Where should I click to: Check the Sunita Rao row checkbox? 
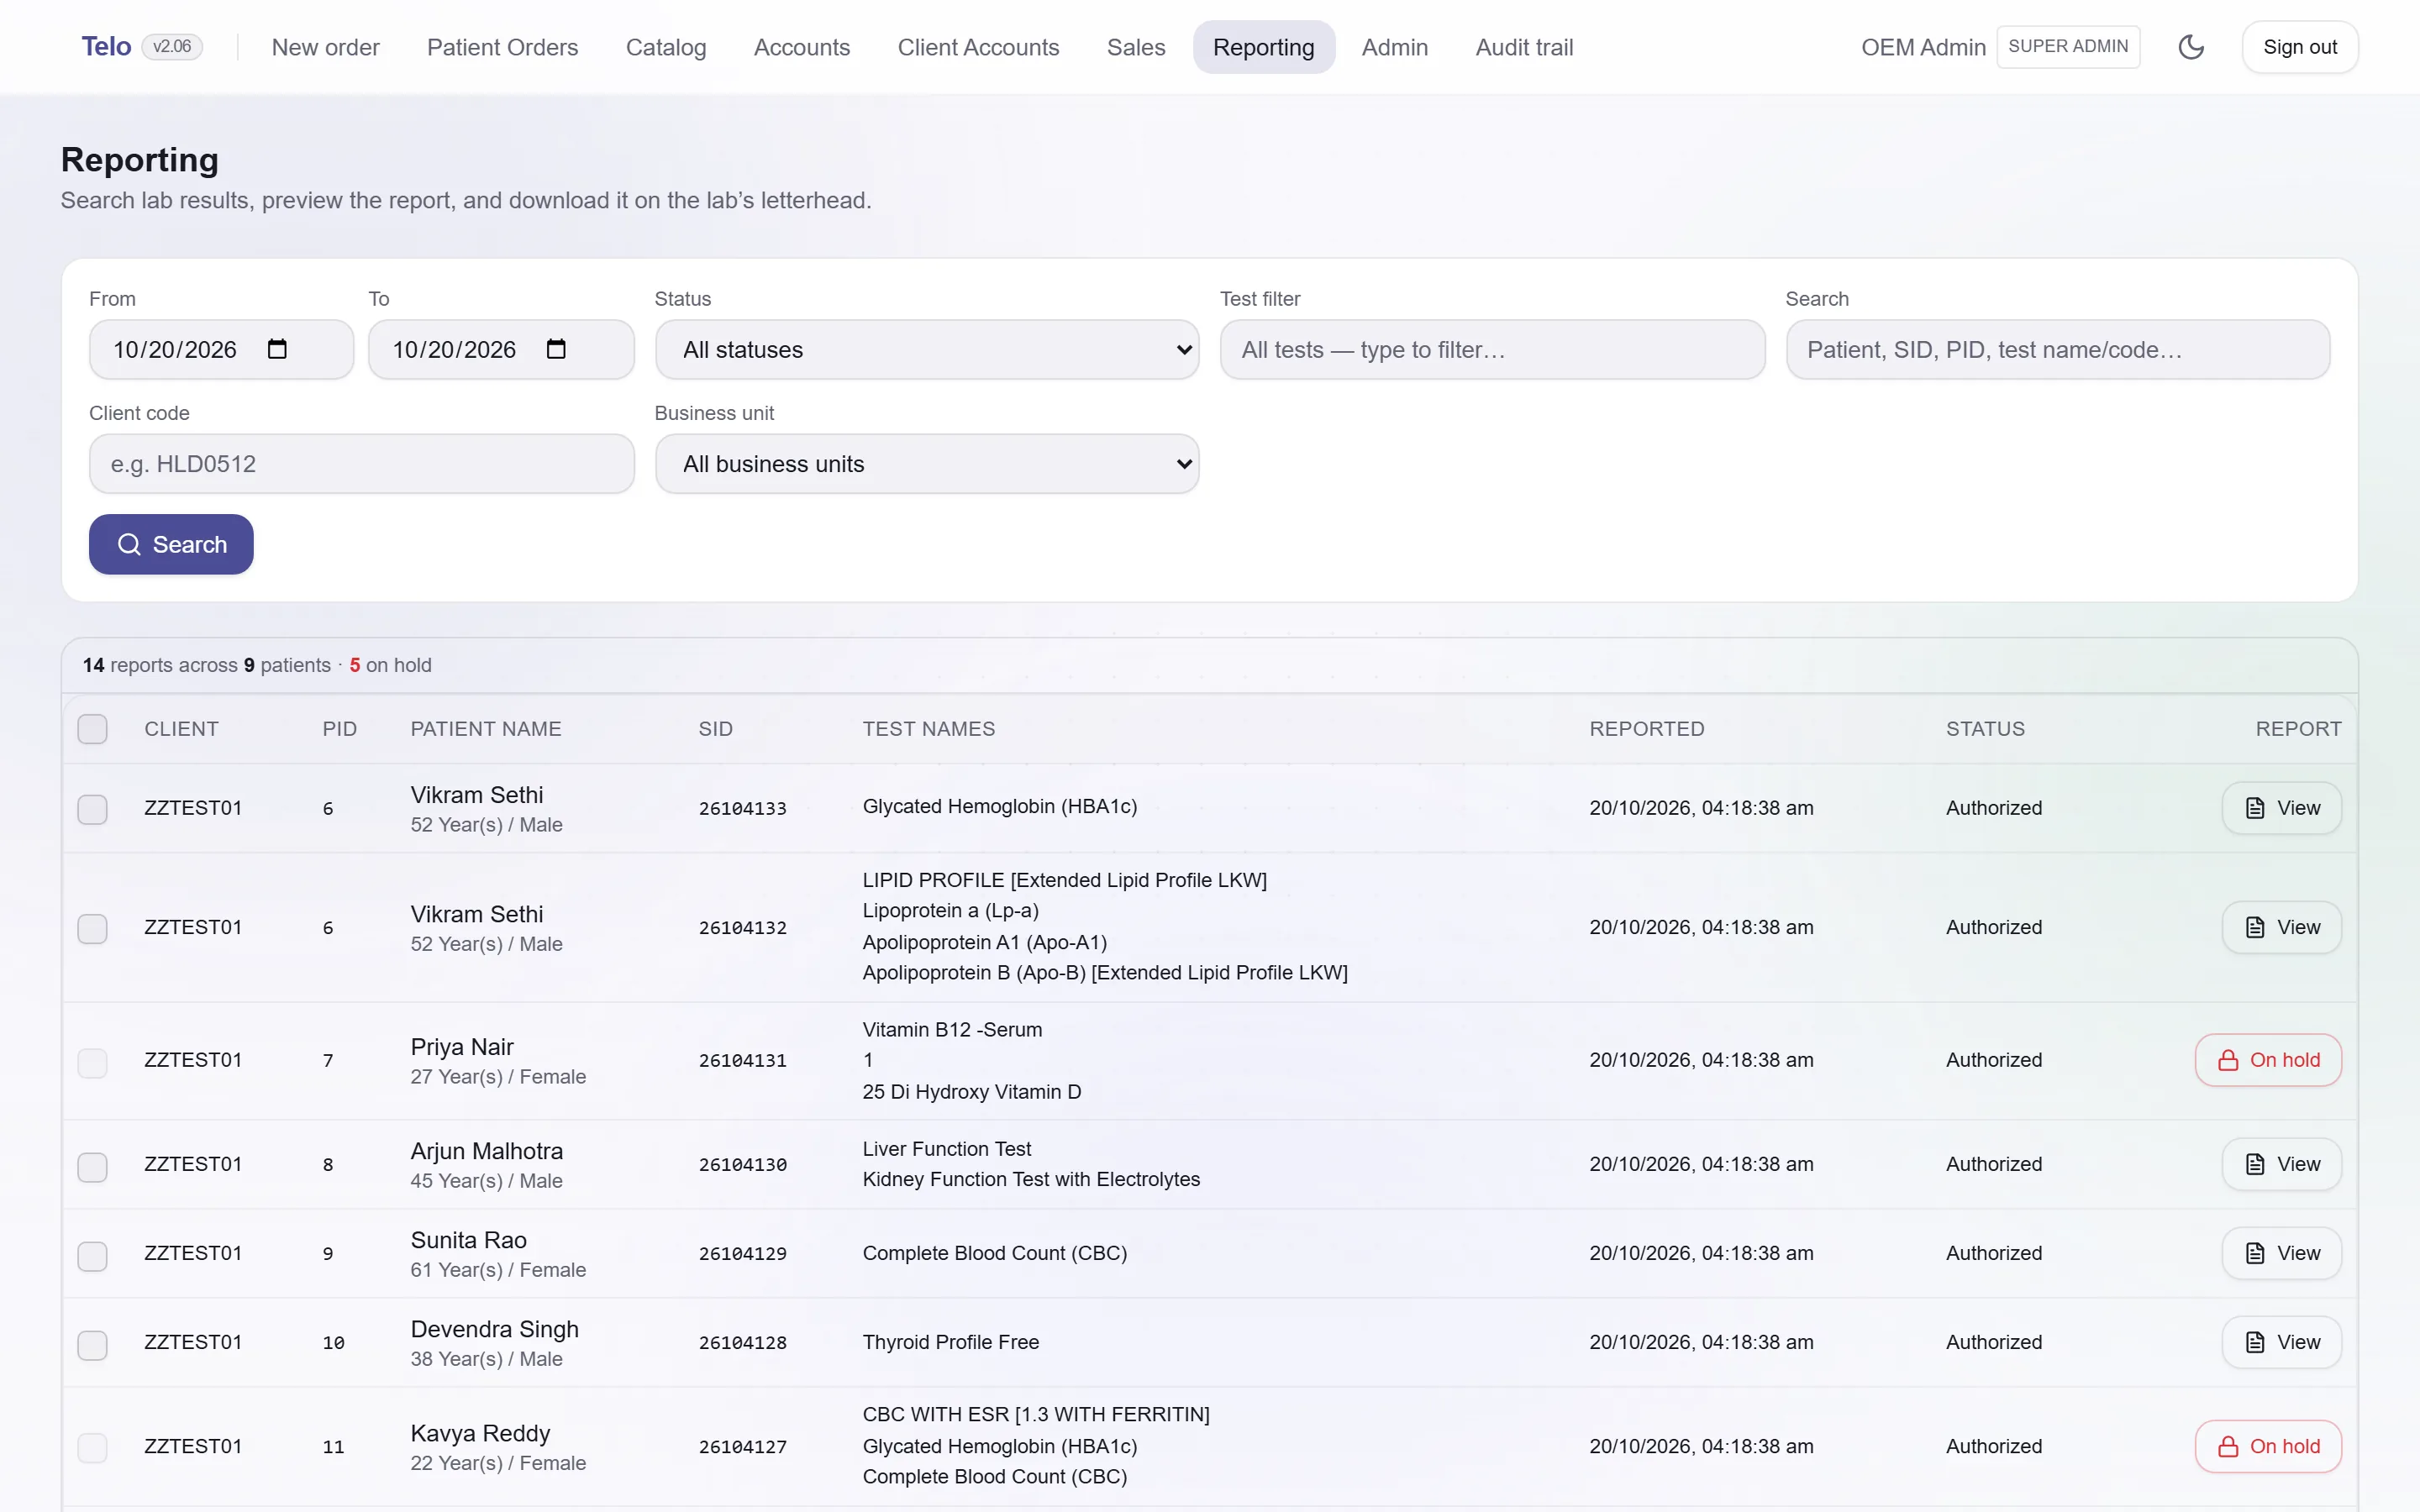[93, 1255]
